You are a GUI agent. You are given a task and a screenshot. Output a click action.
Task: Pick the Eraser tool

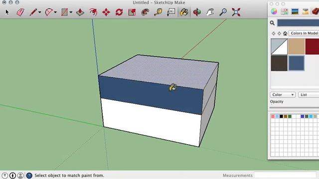point(20,12)
